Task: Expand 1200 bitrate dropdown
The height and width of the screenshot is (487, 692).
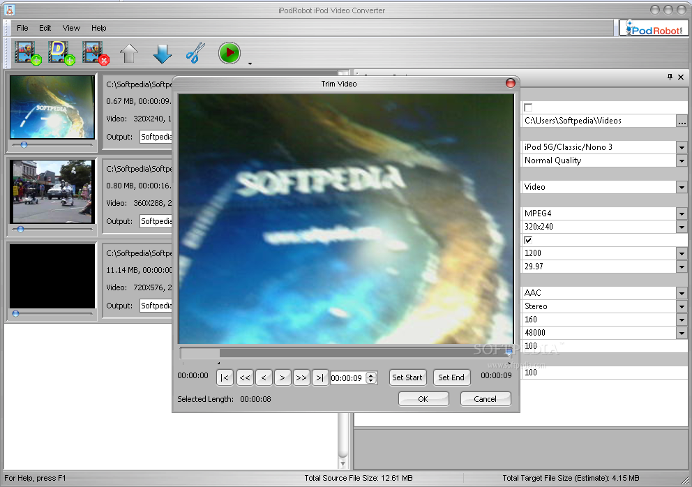Action: coord(682,253)
